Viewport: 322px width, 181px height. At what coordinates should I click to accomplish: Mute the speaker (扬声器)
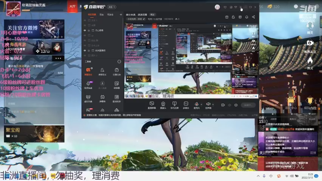[208, 105]
